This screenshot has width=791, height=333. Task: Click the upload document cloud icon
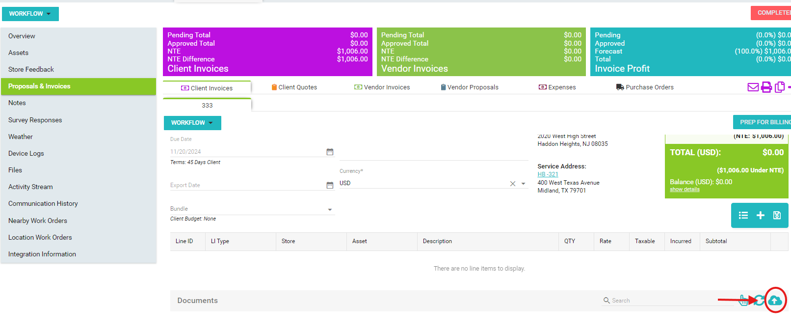click(775, 300)
